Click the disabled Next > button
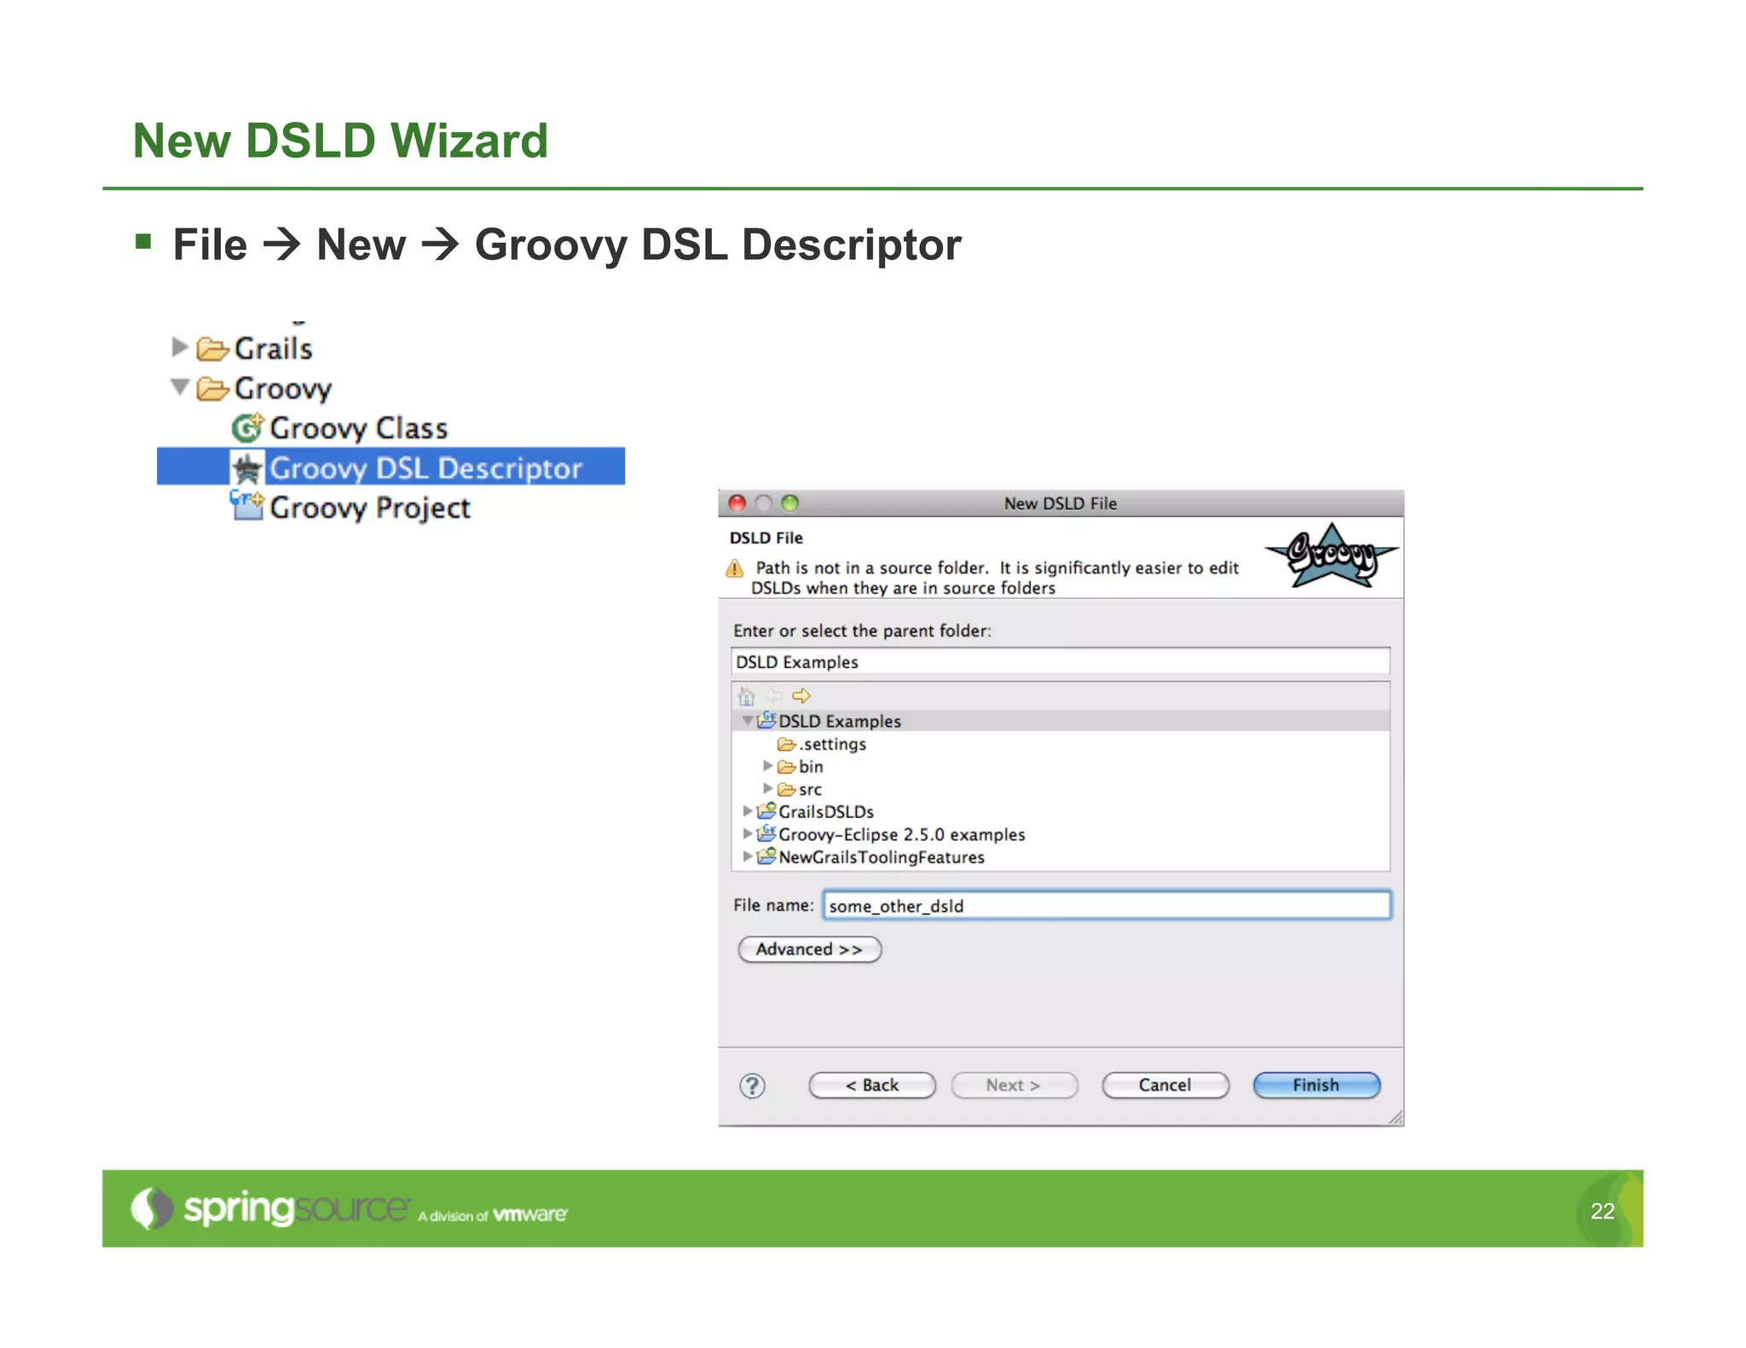The width and height of the screenshot is (1746, 1348). 1014,1086
